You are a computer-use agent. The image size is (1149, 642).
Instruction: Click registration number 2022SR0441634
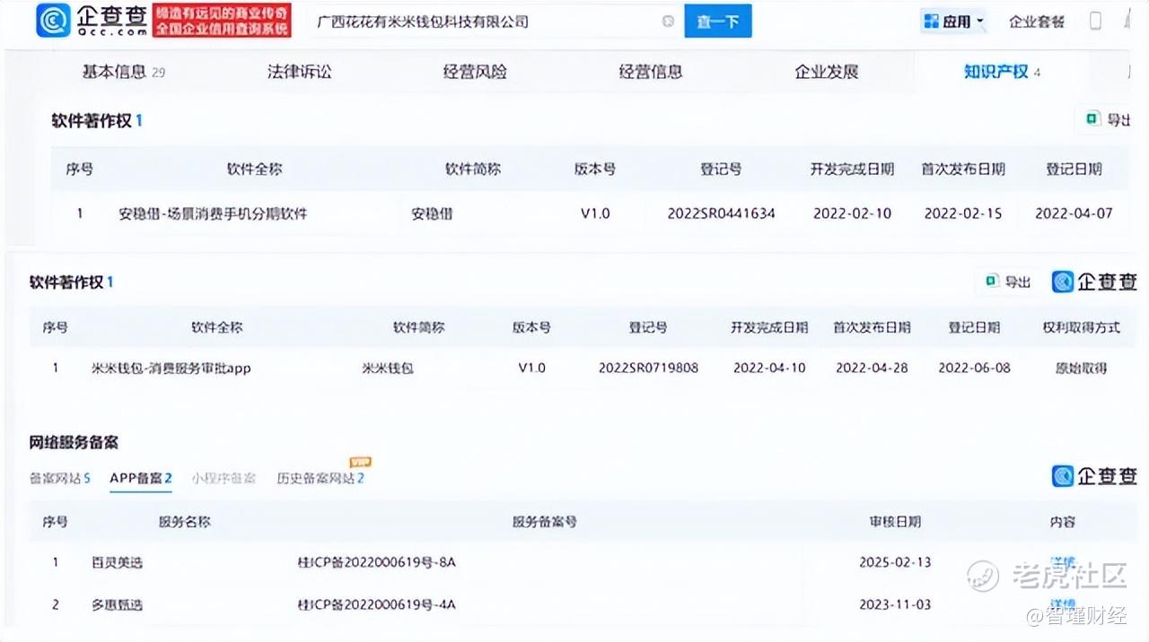tap(721, 213)
